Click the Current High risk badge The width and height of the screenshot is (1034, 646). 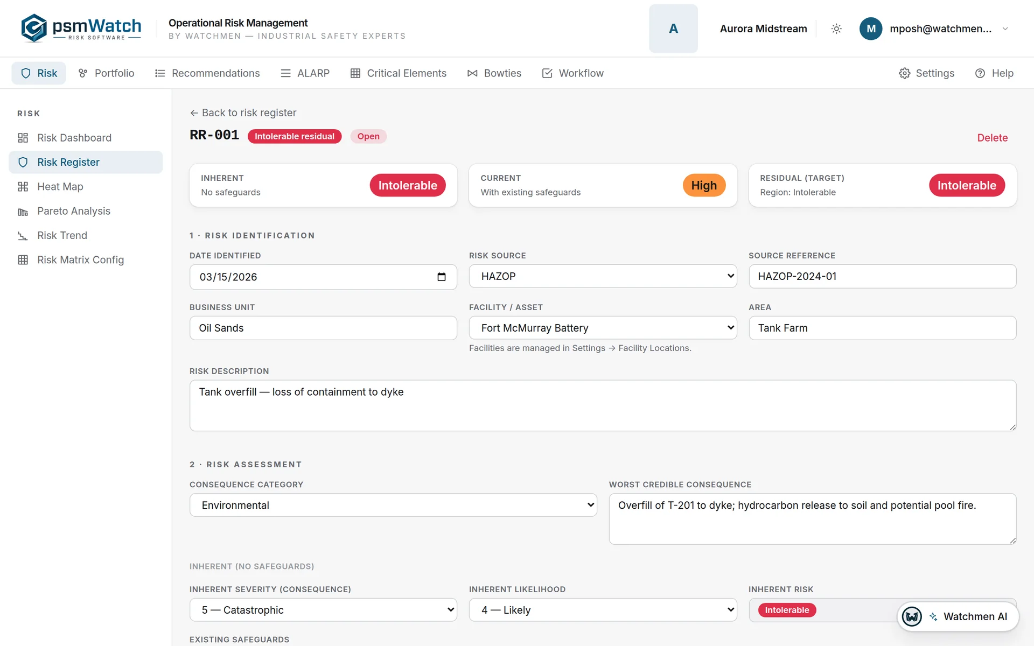coord(704,185)
